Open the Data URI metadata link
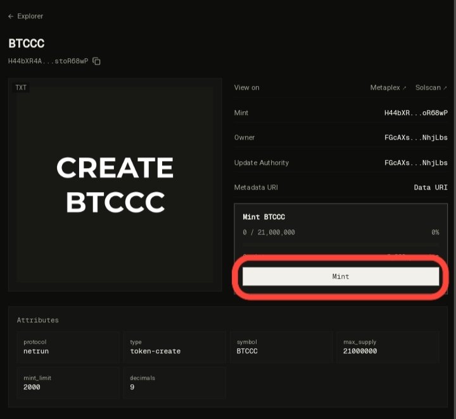 431,188
